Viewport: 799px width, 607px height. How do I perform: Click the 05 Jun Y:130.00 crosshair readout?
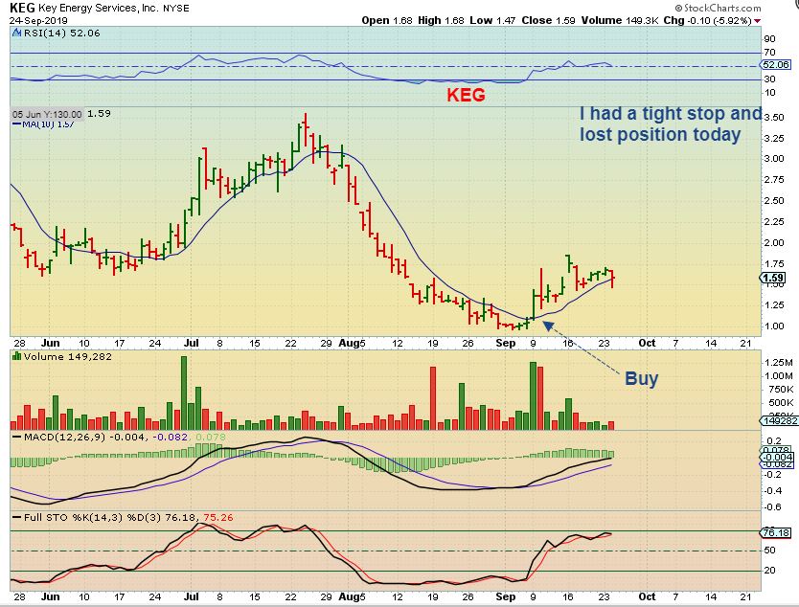(x=47, y=114)
